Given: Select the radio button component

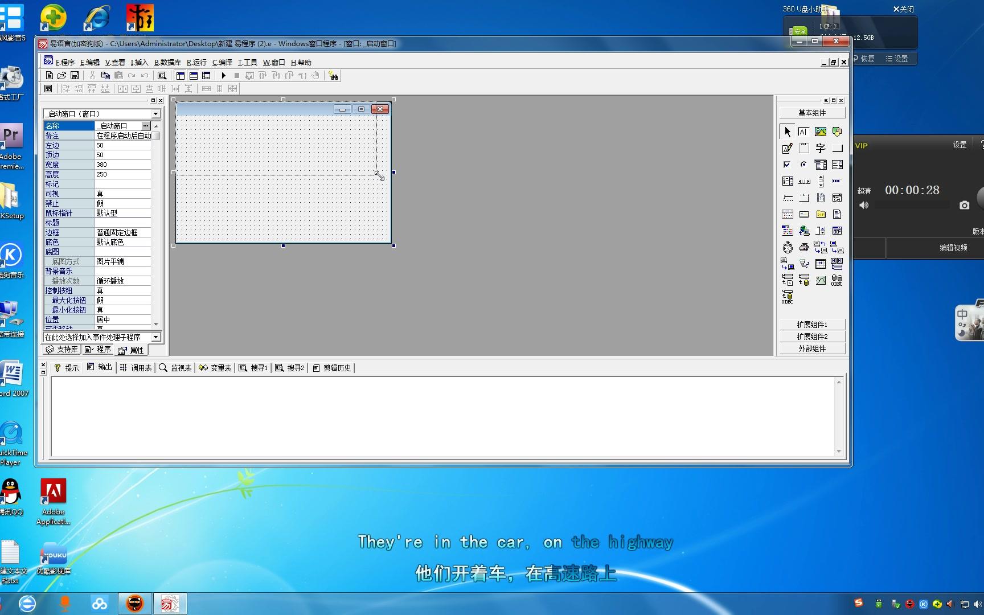Looking at the screenshot, I should point(803,165).
